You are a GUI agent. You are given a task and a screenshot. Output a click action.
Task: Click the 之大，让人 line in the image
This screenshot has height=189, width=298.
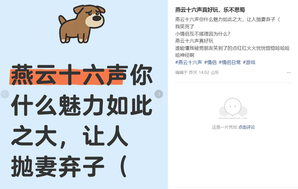coord(69,136)
